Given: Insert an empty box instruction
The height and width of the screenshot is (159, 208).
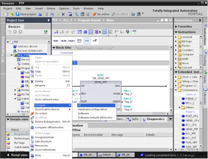Looking at the screenshot, I should pos(79,41).
